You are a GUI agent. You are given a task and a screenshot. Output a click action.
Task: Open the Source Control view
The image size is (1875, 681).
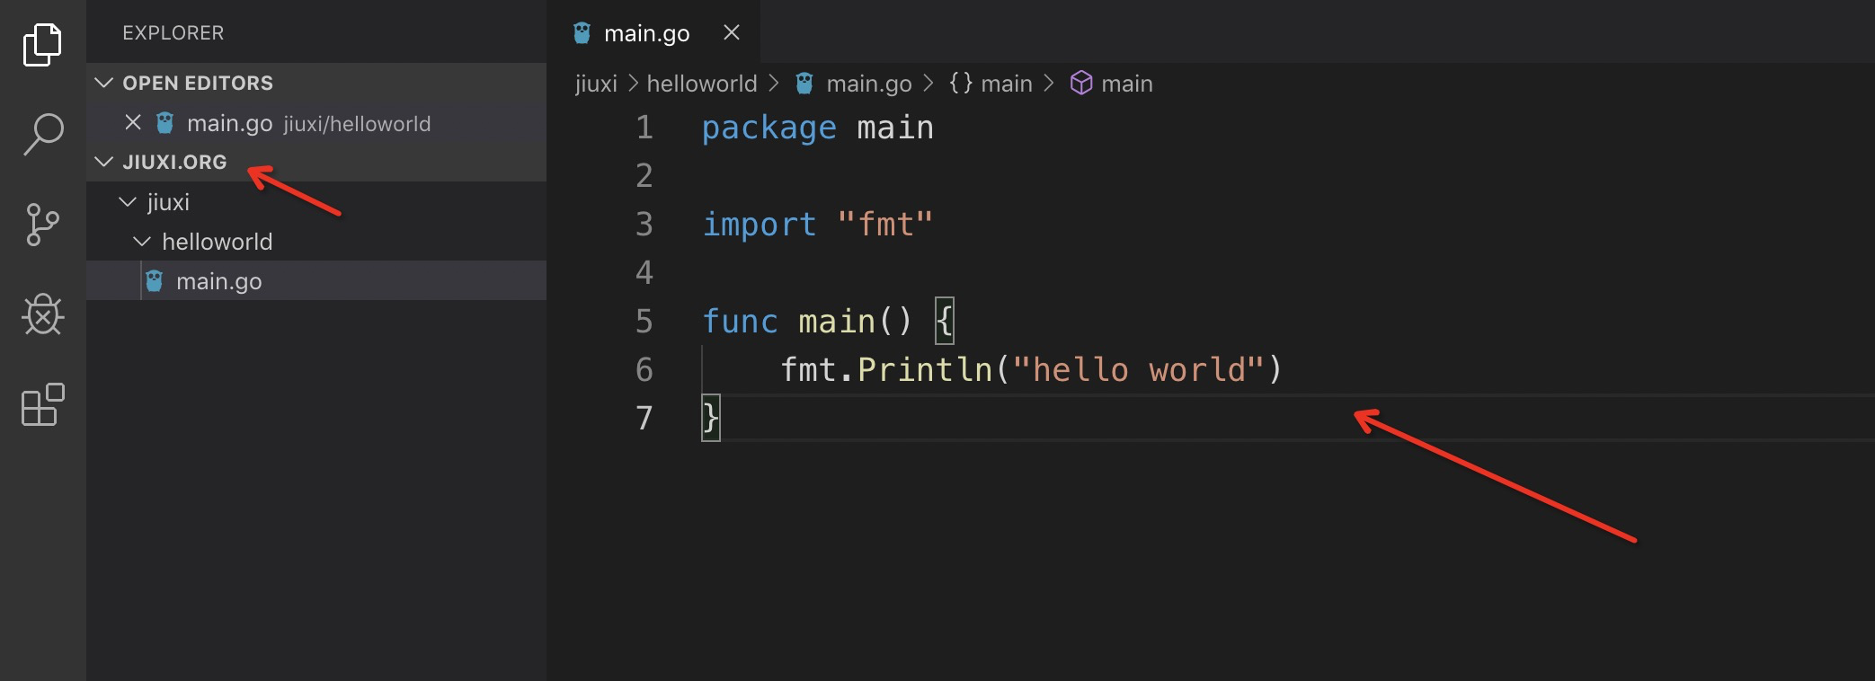(42, 225)
